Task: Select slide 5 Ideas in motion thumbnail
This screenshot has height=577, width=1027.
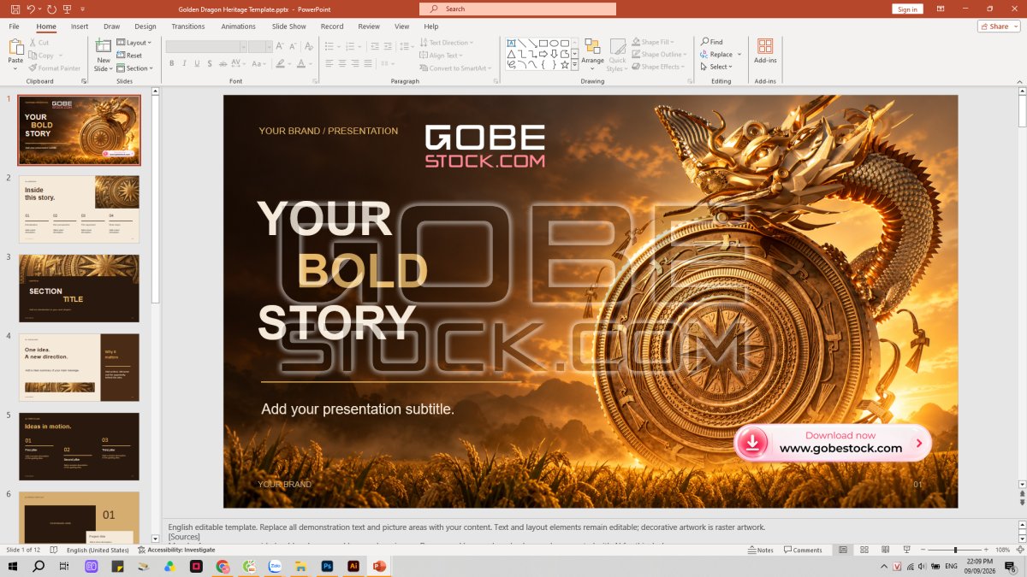Action: click(79, 446)
